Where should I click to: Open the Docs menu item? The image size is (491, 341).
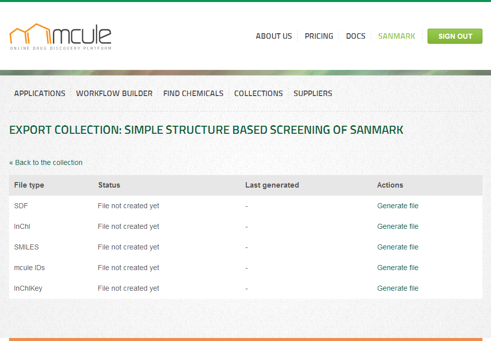click(x=356, y=36)
